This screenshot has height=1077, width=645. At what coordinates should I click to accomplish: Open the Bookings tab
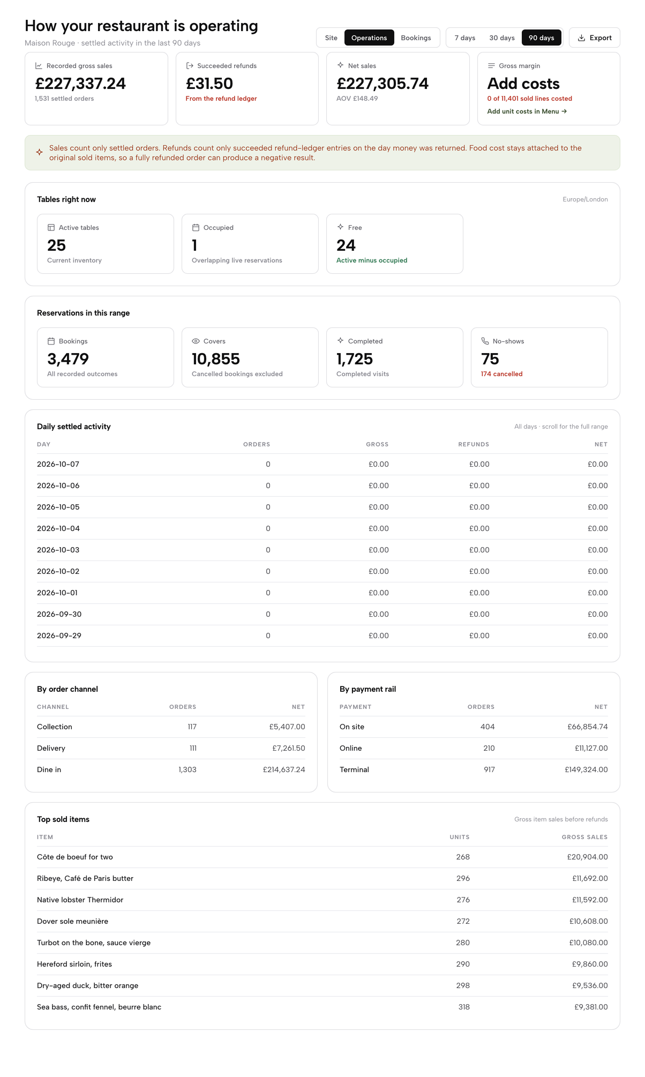[x=416, y=38]
